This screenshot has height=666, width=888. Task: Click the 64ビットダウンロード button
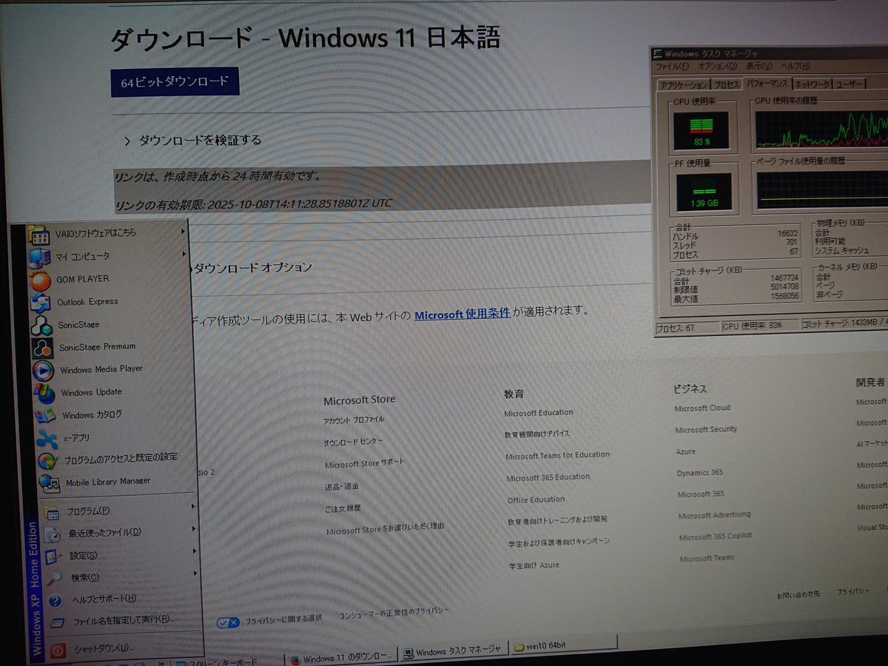[x=175, y=82]
